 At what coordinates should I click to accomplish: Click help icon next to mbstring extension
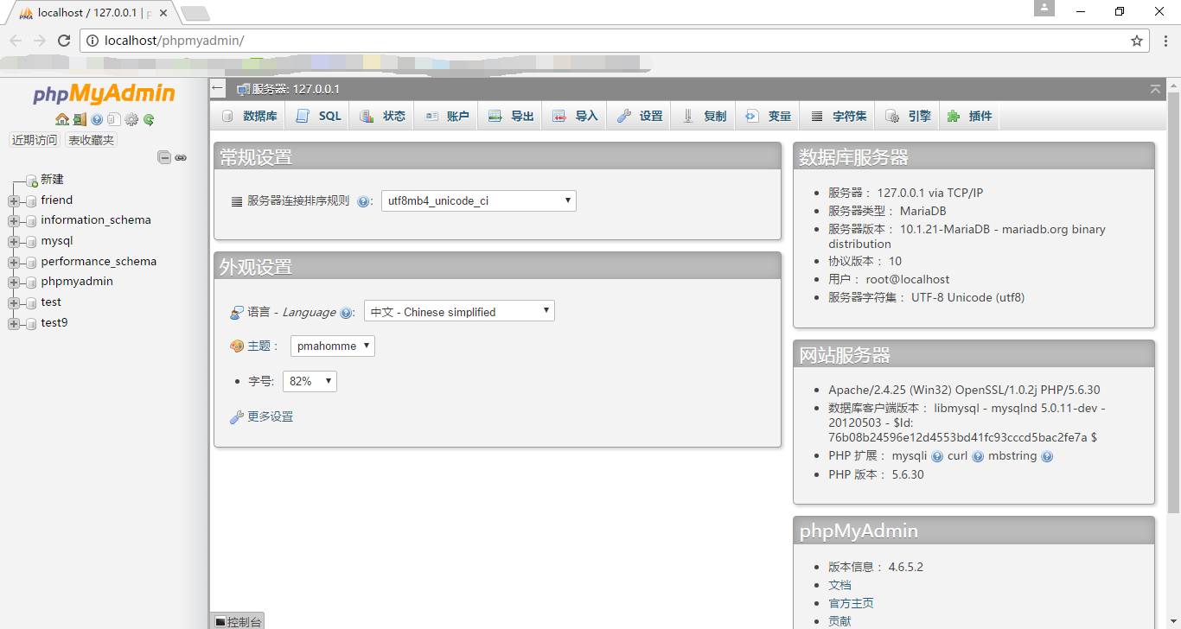click(1047, 456)
